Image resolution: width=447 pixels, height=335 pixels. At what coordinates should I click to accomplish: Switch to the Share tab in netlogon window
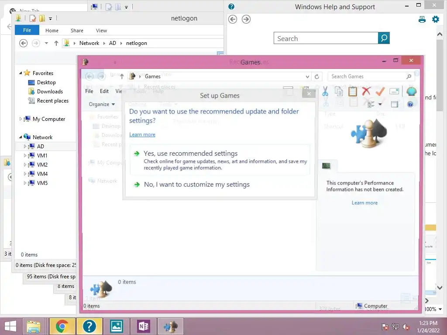77,31
